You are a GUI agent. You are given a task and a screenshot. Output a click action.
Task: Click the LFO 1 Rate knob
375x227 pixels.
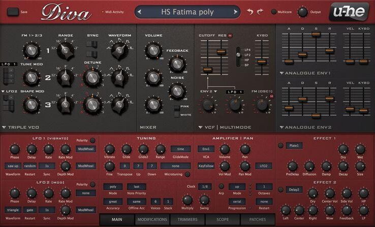click(x=49, y=149)
